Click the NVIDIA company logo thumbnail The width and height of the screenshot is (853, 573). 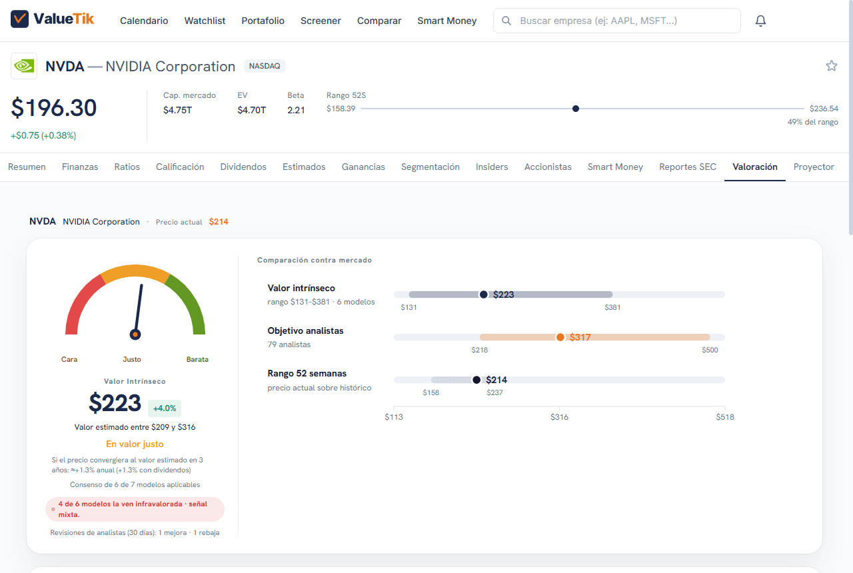[x=24, y=66]
